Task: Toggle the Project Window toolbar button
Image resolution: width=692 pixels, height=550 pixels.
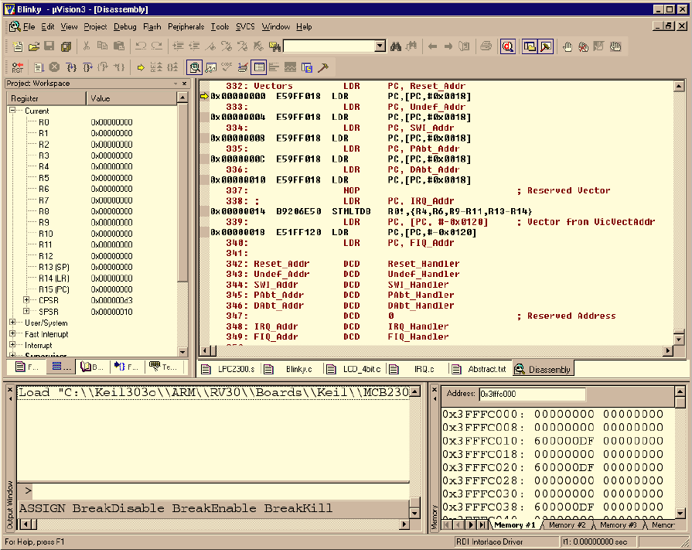Action: point(530,46)
